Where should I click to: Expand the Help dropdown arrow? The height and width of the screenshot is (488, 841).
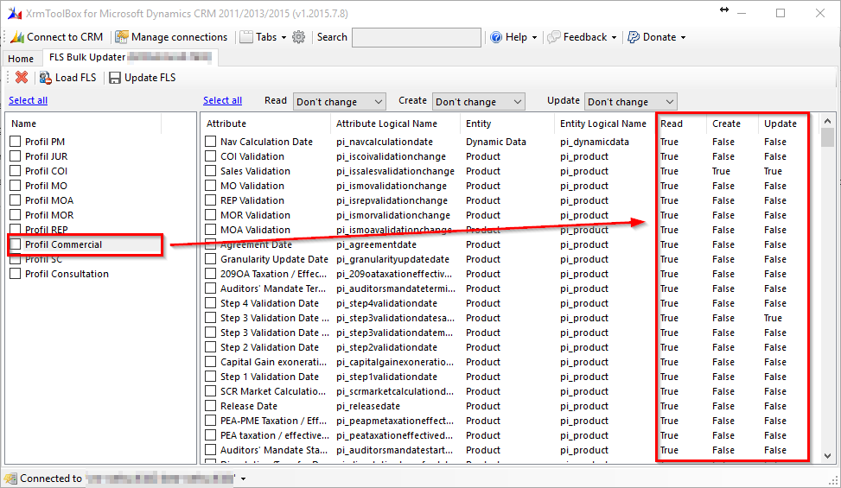click(534, 37)
